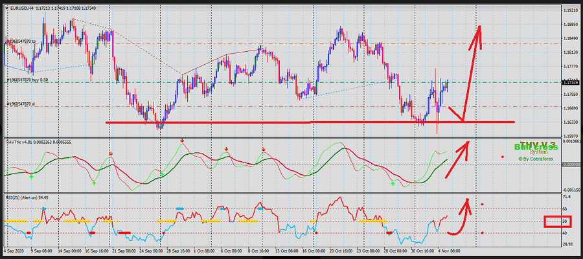
Task: Click the 1.19210 level on price scale
Action: point(570,11)
